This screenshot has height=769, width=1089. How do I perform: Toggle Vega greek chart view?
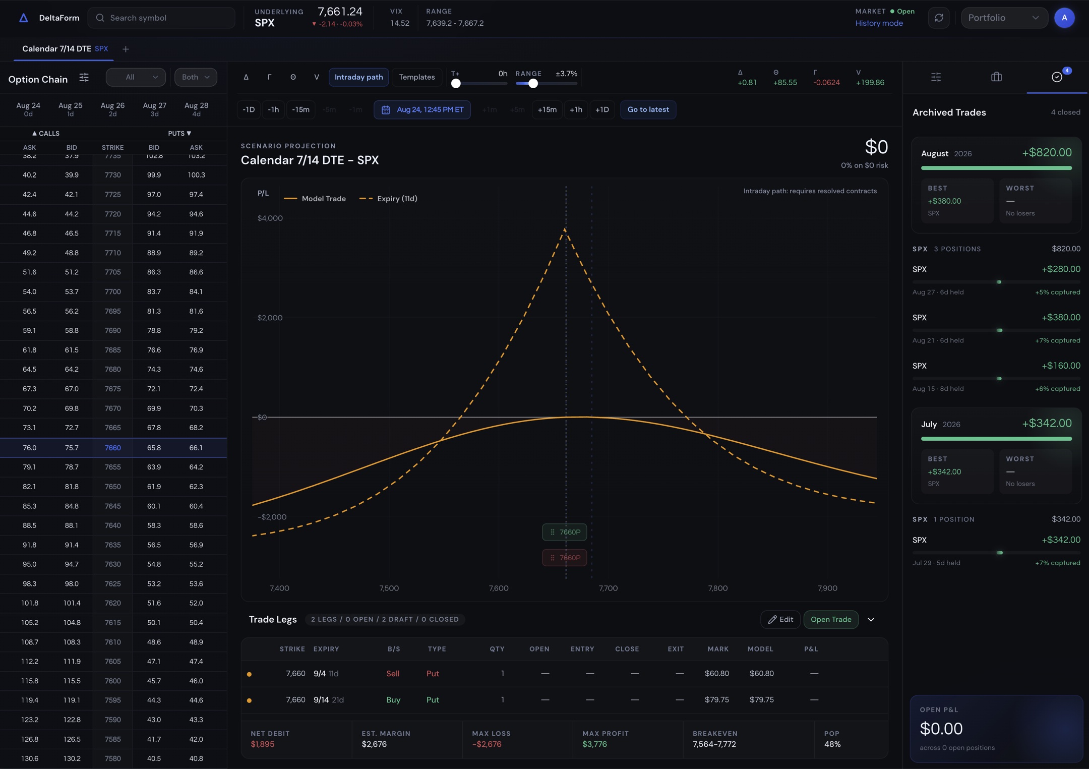tap(317, 77)
